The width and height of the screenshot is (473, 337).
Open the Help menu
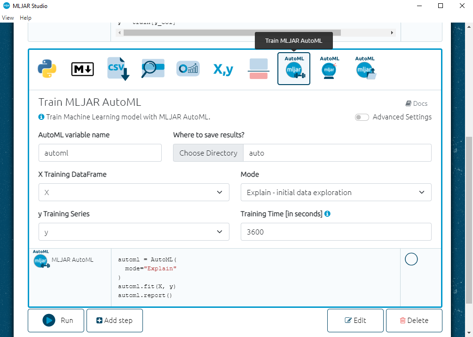(26, 18)
